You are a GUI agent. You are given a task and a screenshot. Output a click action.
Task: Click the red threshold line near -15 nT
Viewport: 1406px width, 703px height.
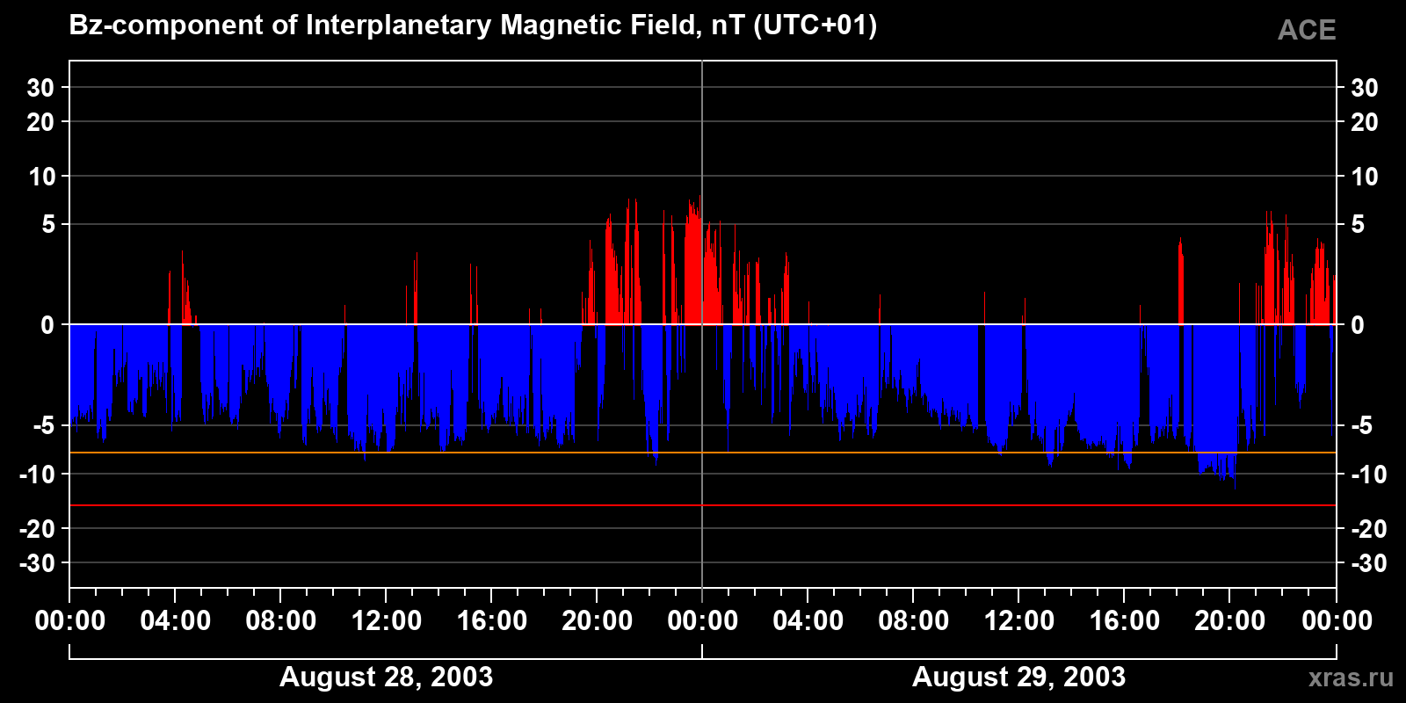click(x=702, y=505)
